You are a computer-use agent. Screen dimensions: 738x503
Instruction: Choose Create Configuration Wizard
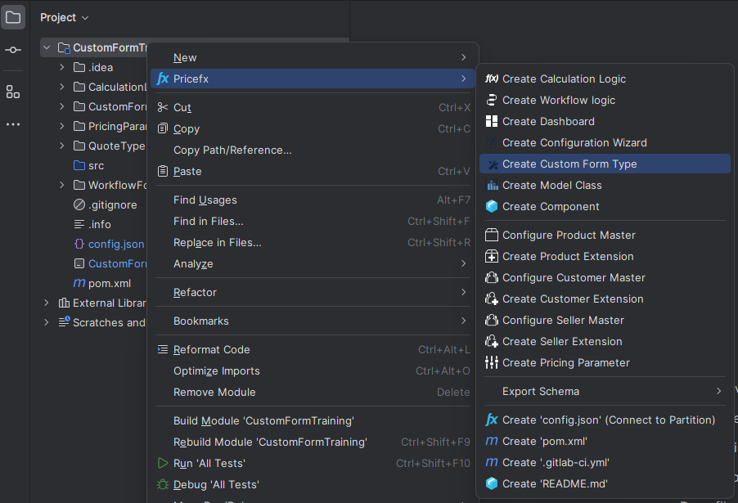pos(605,142)
